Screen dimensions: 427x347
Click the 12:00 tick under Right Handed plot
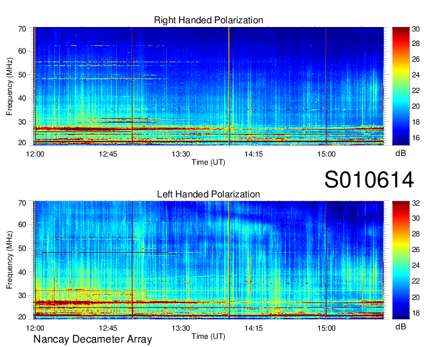click(35, 154)
